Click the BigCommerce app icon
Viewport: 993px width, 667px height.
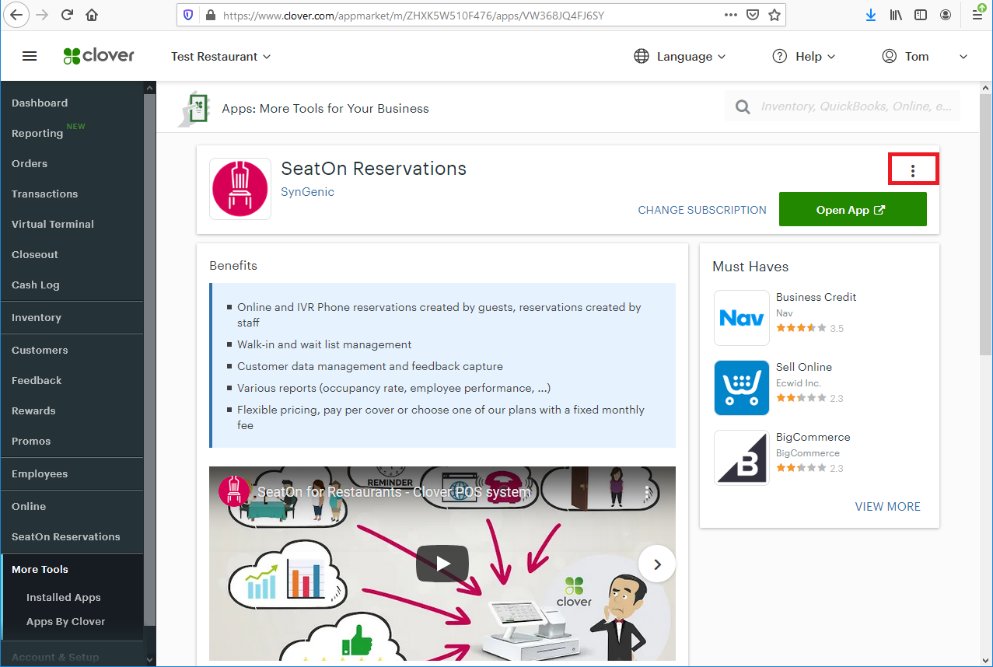(x=742, y=458)
